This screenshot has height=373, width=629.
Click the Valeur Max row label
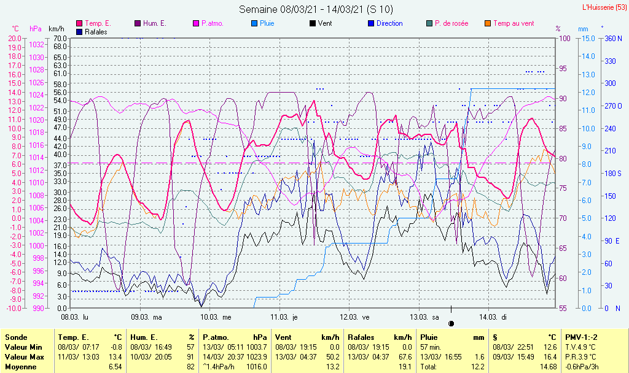tap(24, 357)
